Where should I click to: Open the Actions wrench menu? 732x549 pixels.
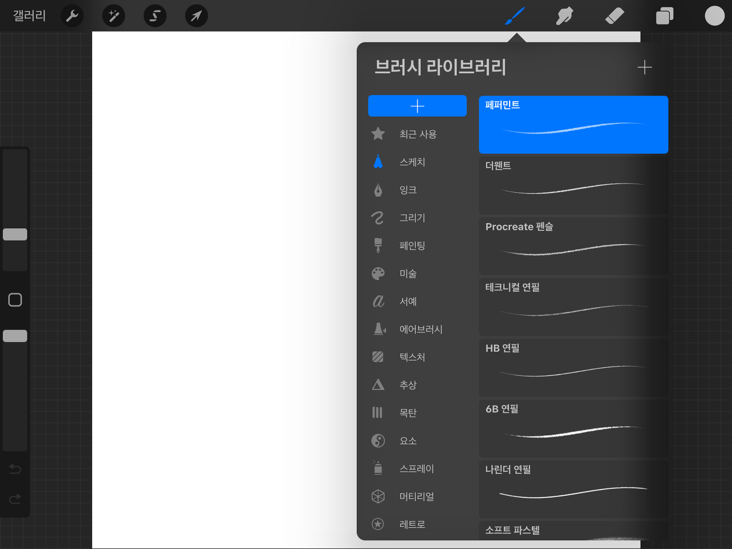tap(72, 16)
